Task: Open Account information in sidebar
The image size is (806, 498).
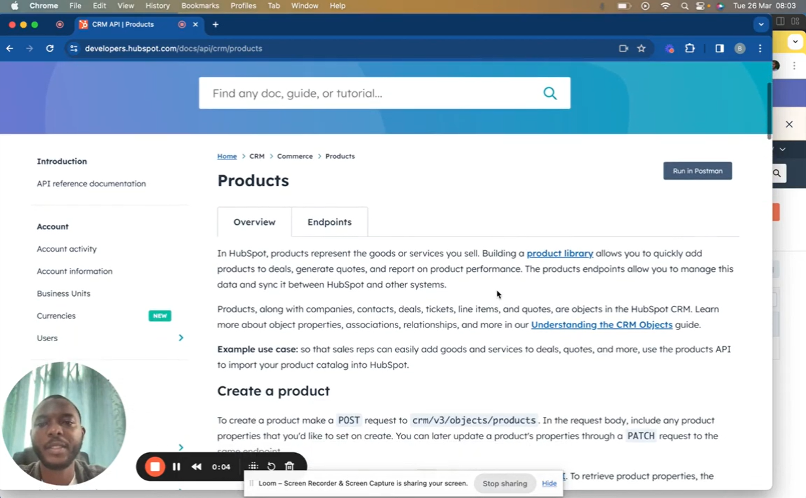Action: [75, 271]
